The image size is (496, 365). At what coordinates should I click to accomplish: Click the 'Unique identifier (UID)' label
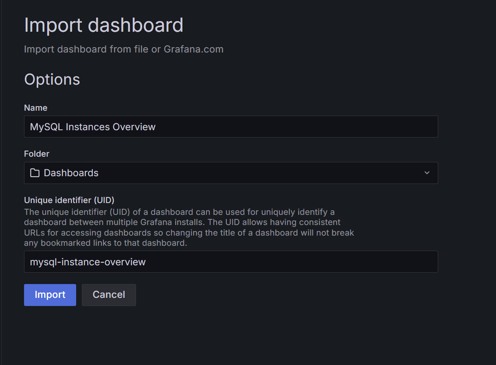coord(69,200)
